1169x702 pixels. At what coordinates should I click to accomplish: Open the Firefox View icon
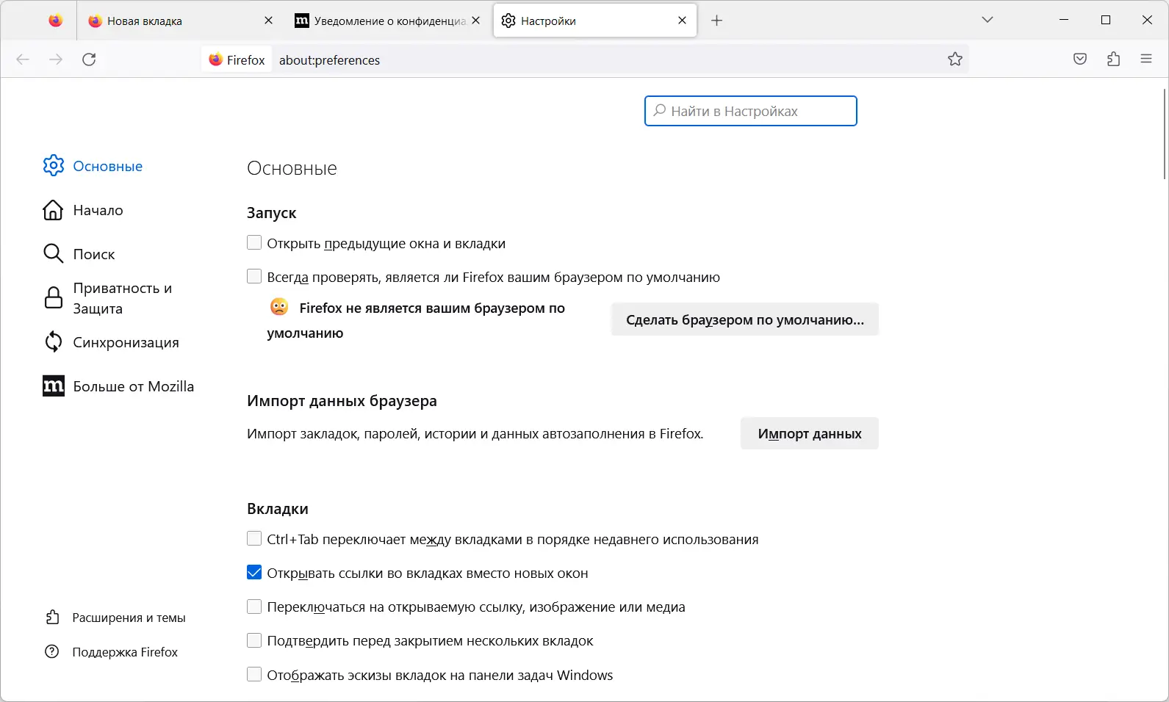56,21
